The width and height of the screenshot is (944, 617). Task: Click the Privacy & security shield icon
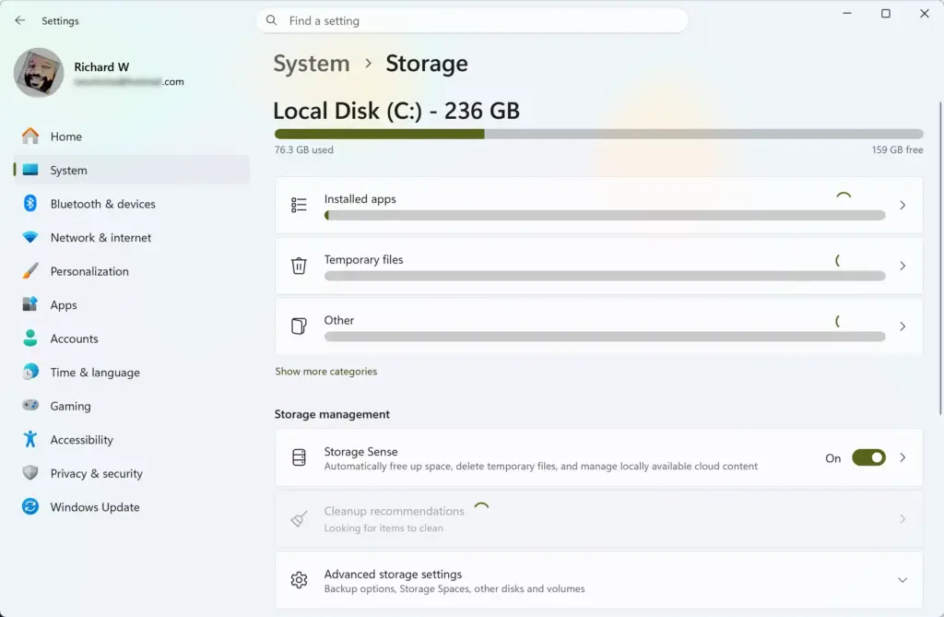30,473
